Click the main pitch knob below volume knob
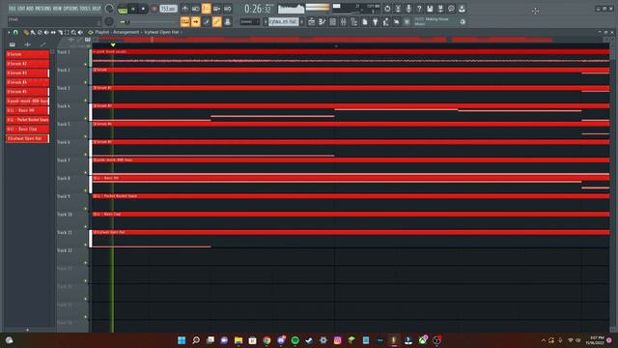 [109, 21]
